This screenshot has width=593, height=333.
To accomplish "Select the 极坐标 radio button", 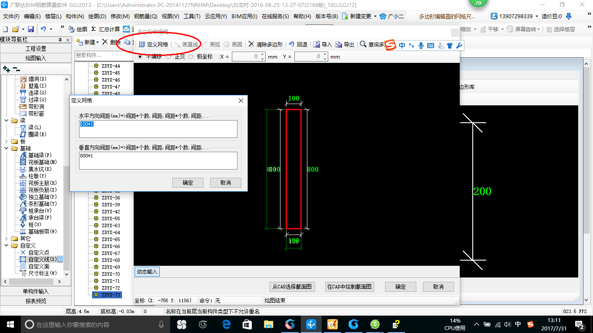I will 191,56.
